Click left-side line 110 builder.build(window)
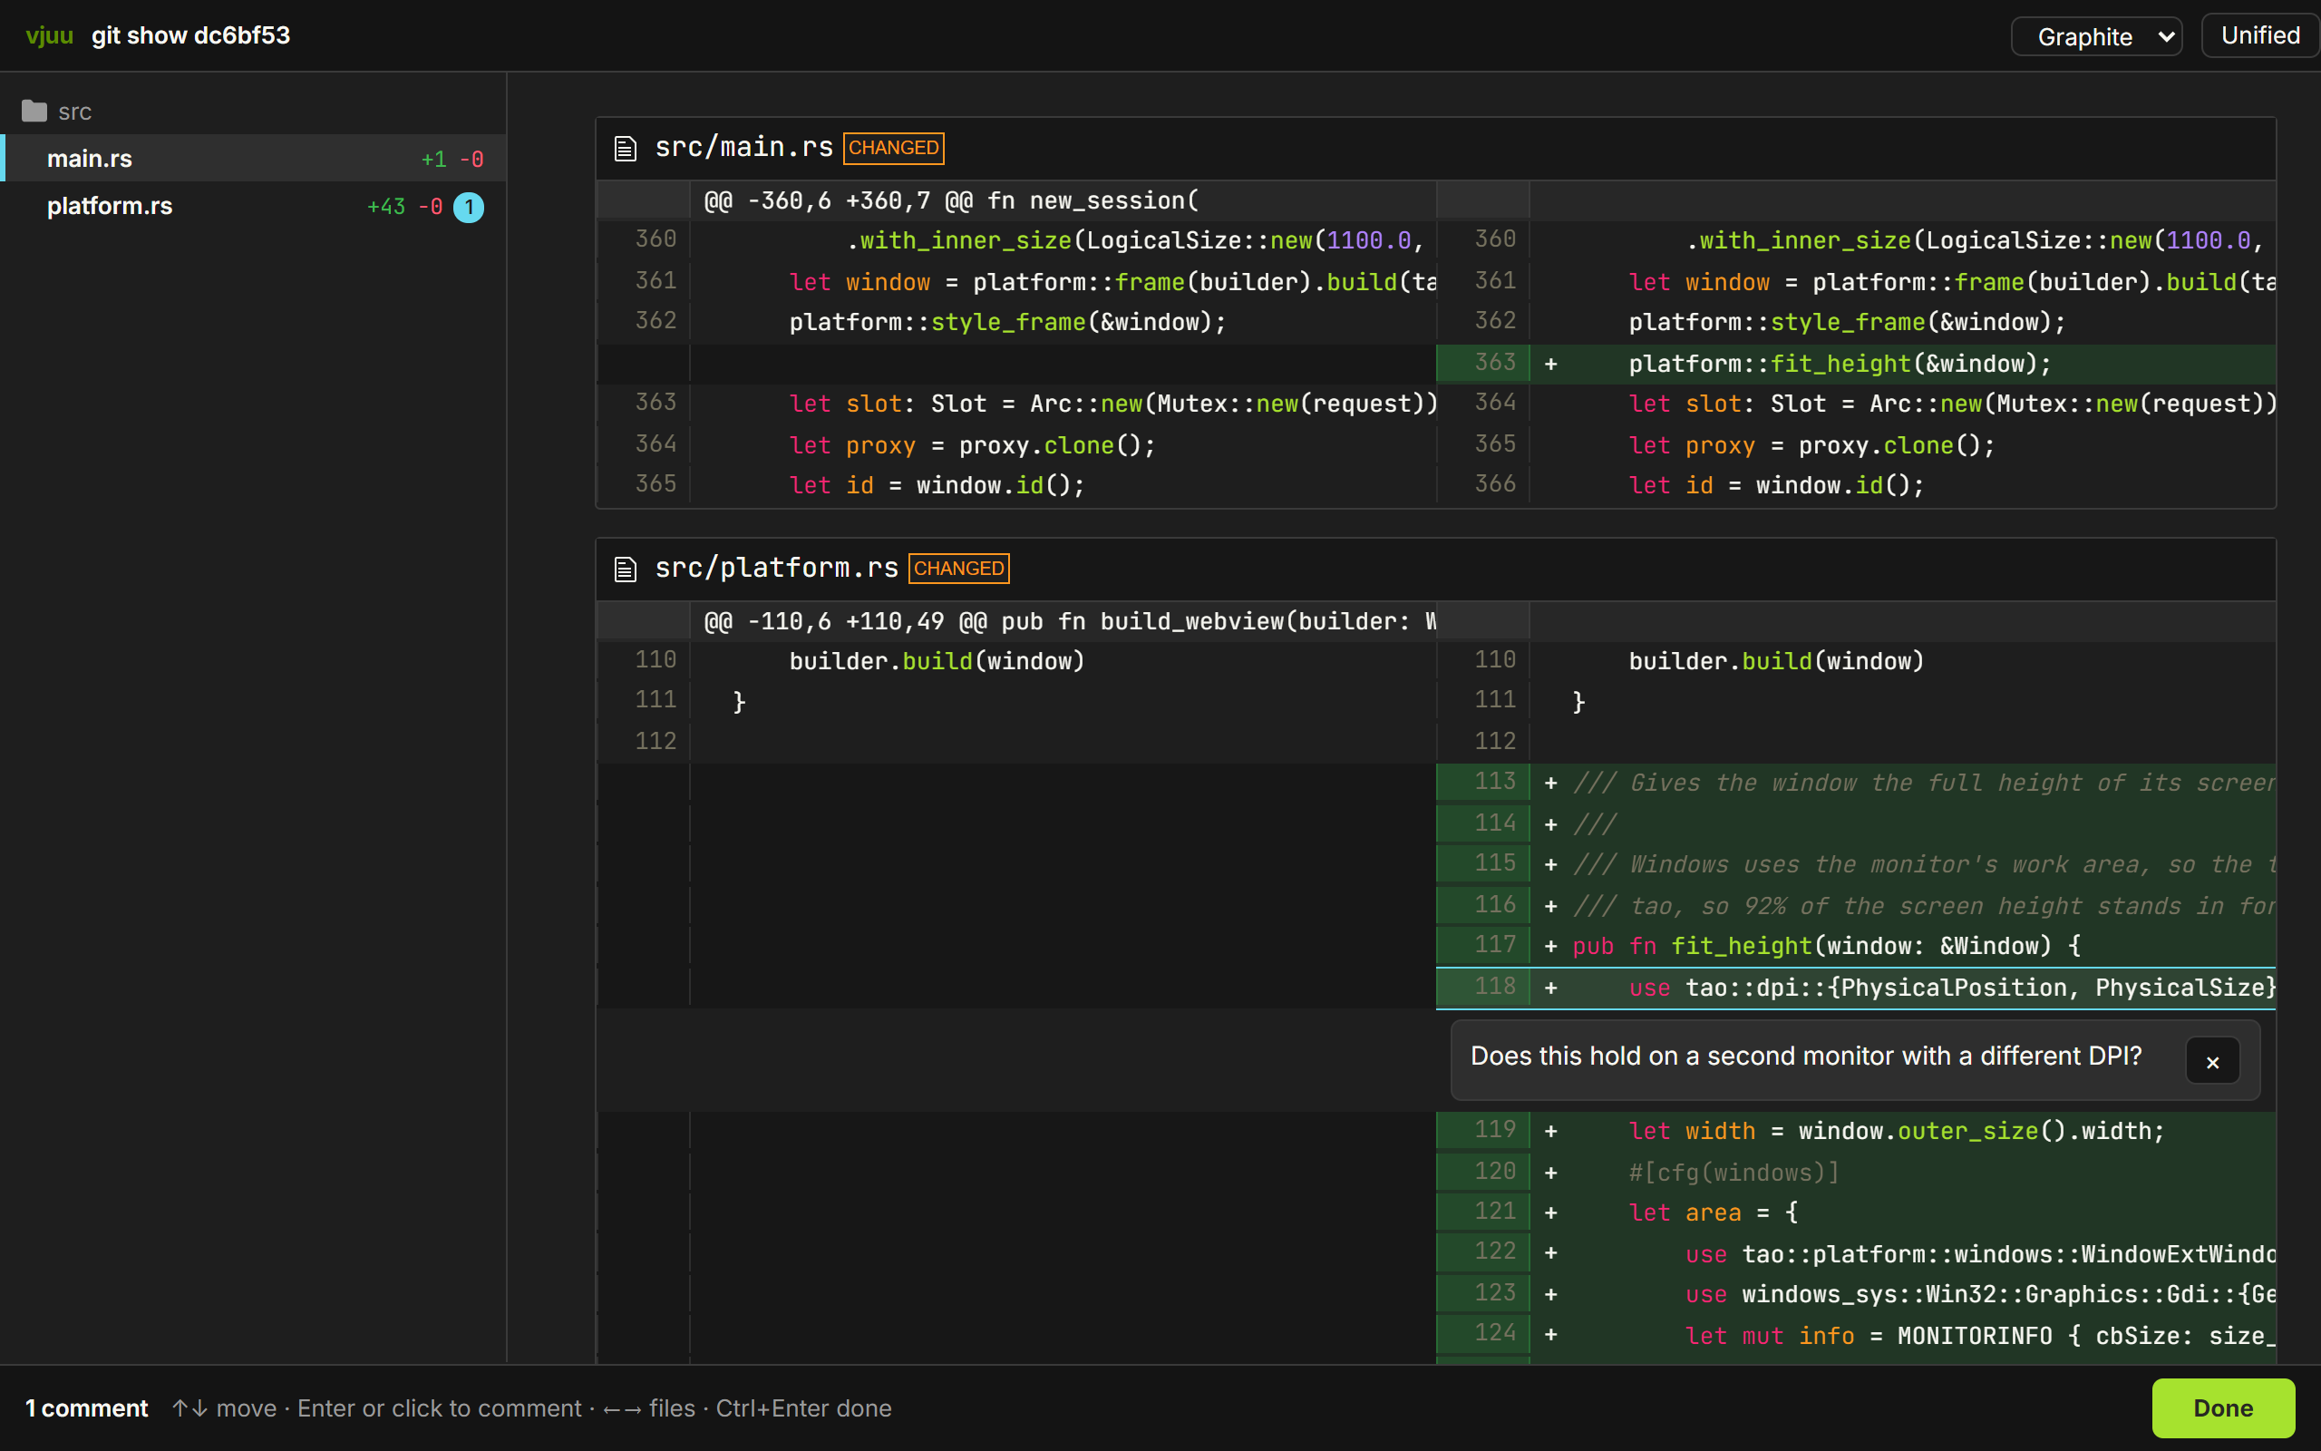The height and width of the screenshot is (1451, 2321). [1016, 661]
